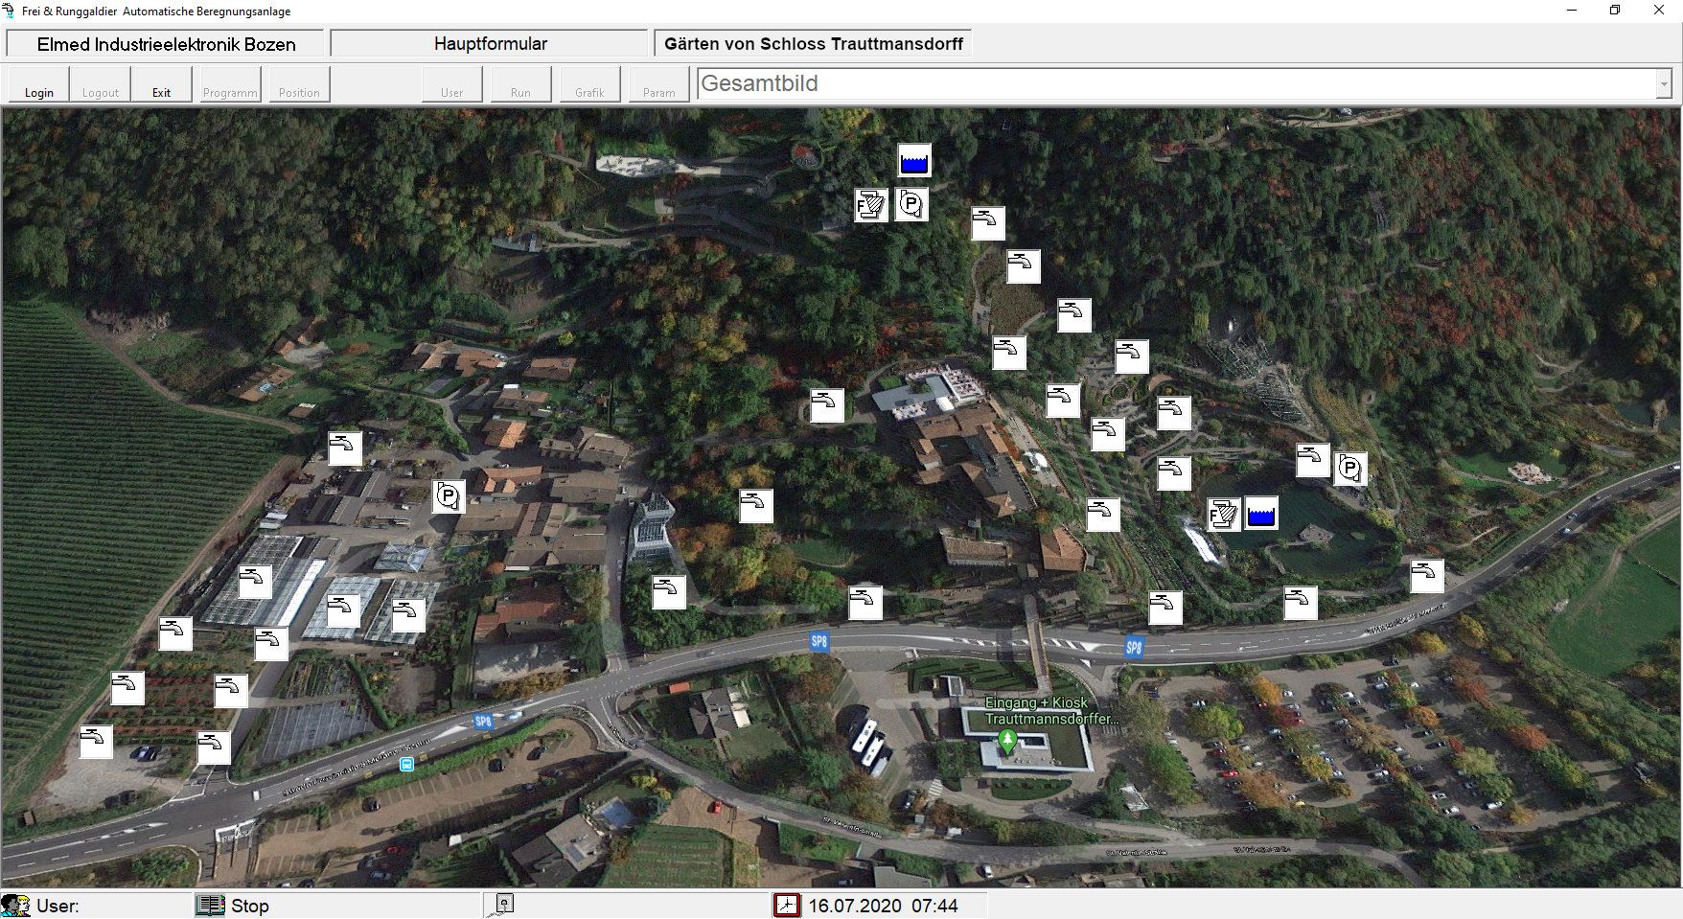Click the pump P icon below the hillside tank
The height and width of the screenshot is (919, 1683).
coord(911,204)
